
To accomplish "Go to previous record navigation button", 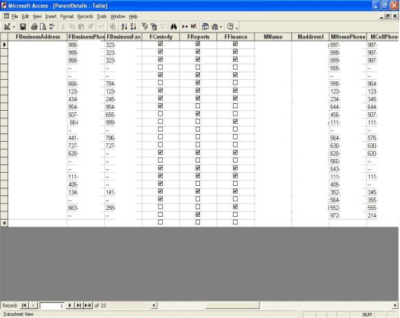I will click(34, 305).
